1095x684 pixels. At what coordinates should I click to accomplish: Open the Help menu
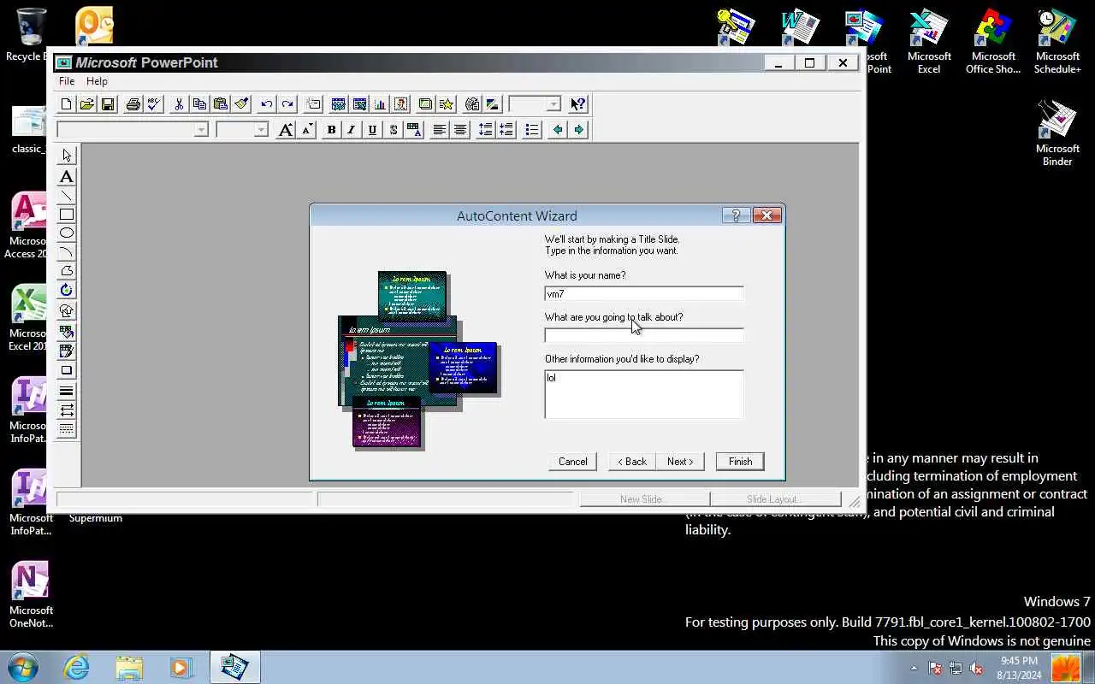pyautogui.click(x=97, y=81)
